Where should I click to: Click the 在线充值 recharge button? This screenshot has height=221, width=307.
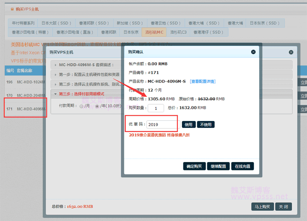(243, 166)
